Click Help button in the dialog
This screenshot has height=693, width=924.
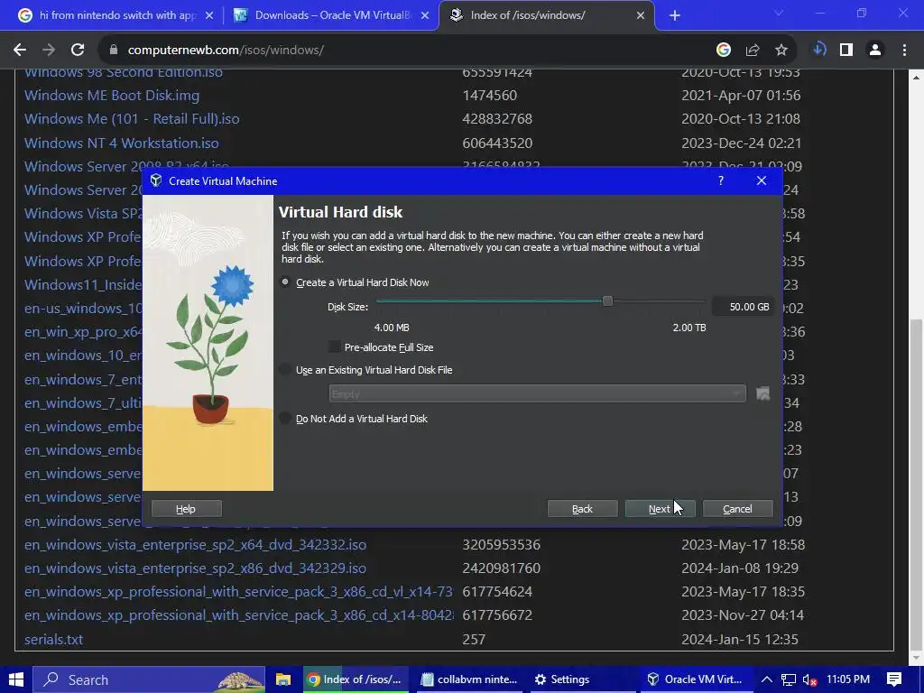pos(186,509)
